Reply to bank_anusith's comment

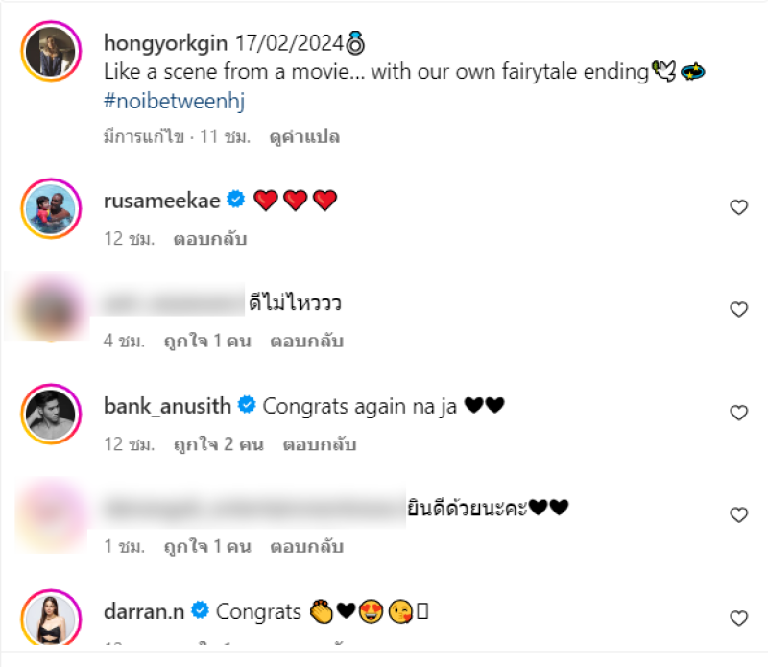point(320,444)
